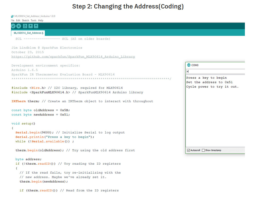Click the Upload arrow icon
Image resolution: width=260 pixels, height=197 pixels.
click(x=18, y=26)
